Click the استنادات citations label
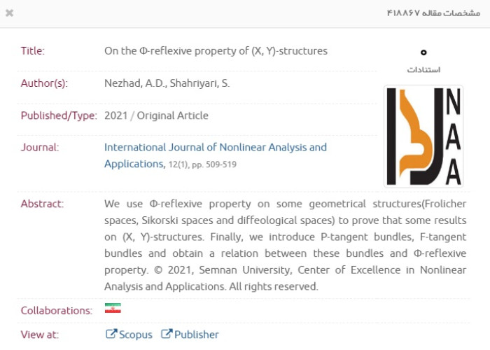The height and width of the screenshot is (350, 490). pyautogui.click(x=423, y=69)
